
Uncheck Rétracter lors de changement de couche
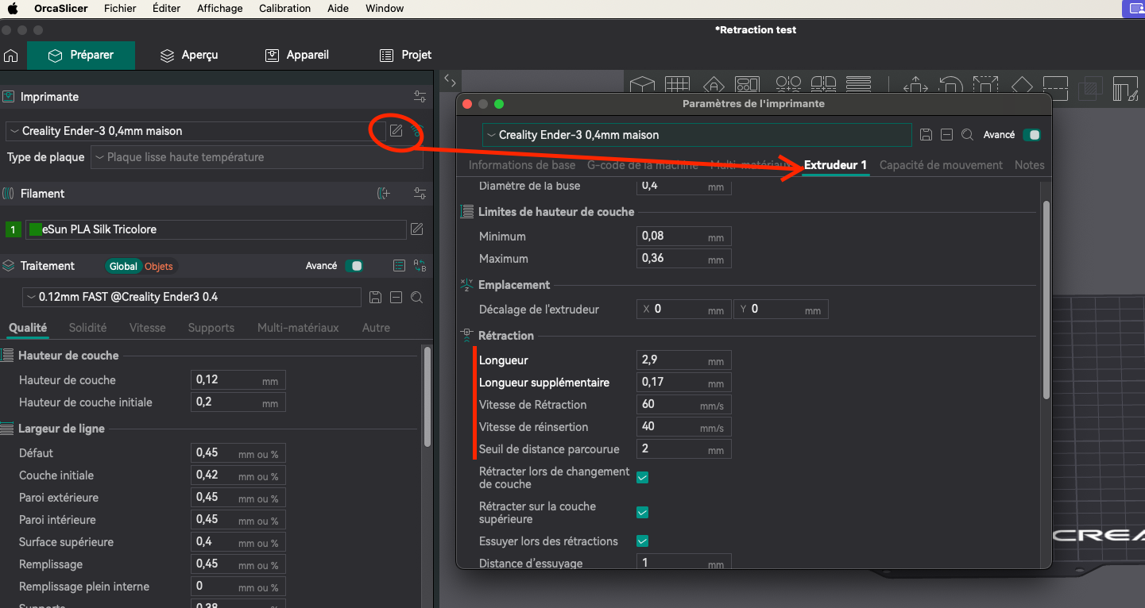643,478
